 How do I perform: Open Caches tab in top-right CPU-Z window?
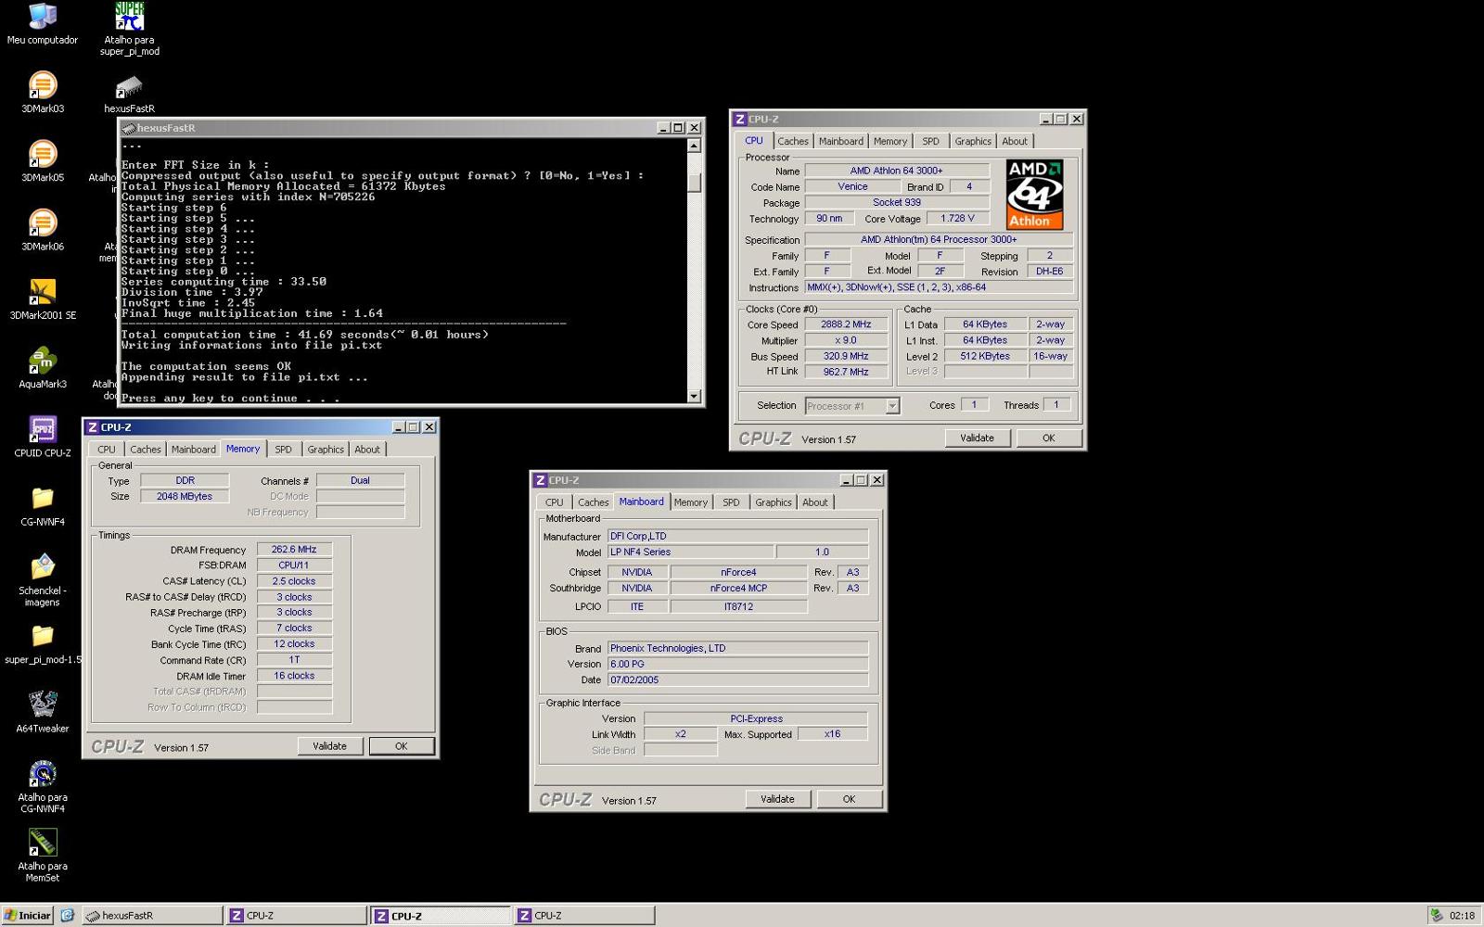pyautogui.click(x=793, y=141)
